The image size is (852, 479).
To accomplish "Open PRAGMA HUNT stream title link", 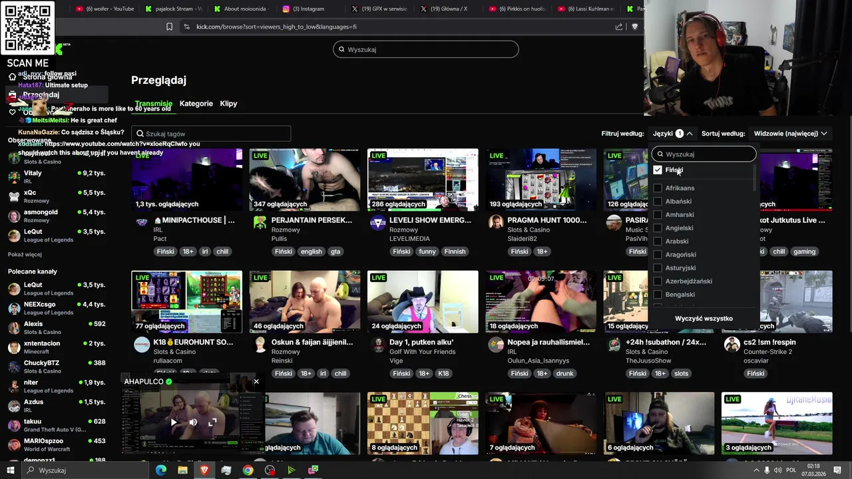I will click(547, 220).
